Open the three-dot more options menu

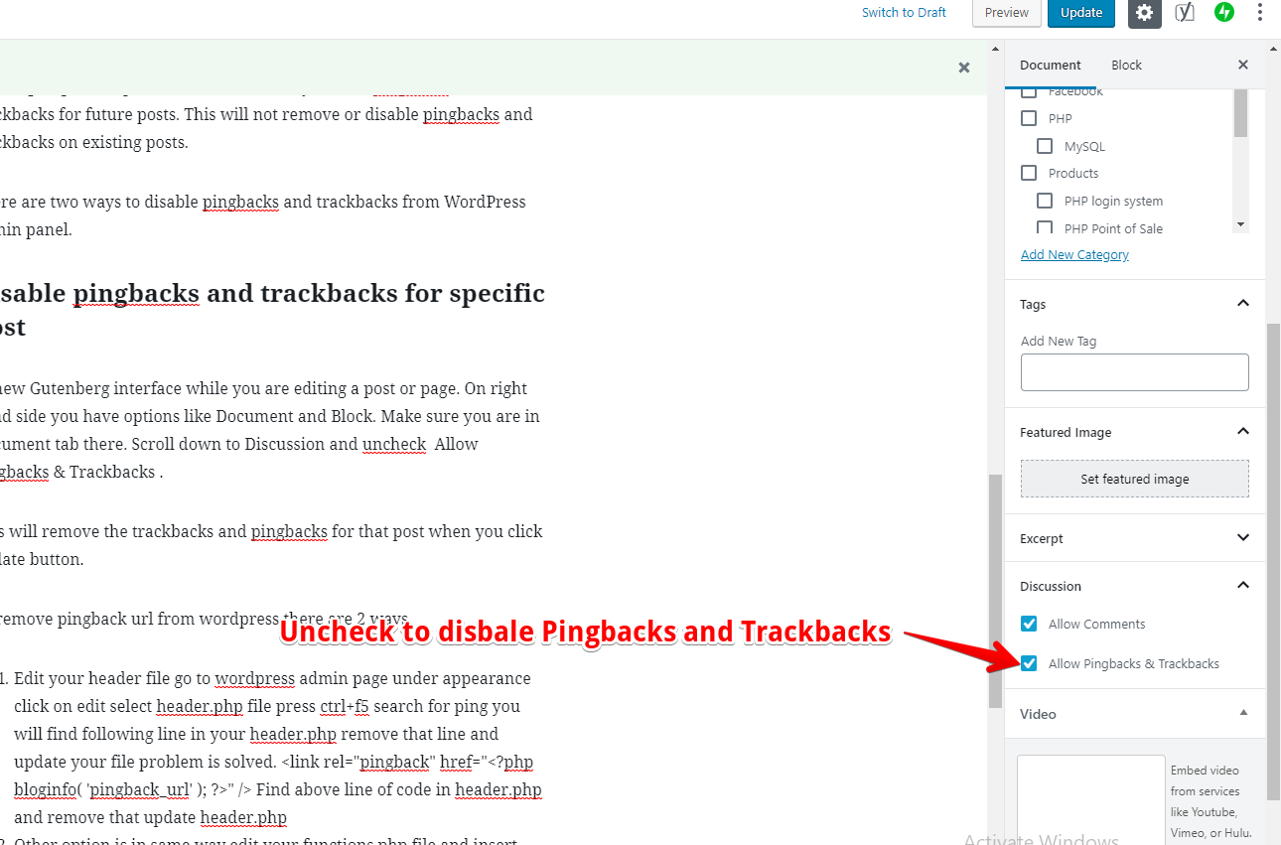(1259, 14)
